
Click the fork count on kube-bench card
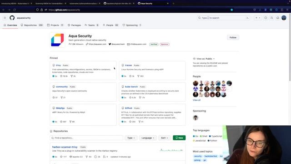pyautogui.click(x=142, y=97)
